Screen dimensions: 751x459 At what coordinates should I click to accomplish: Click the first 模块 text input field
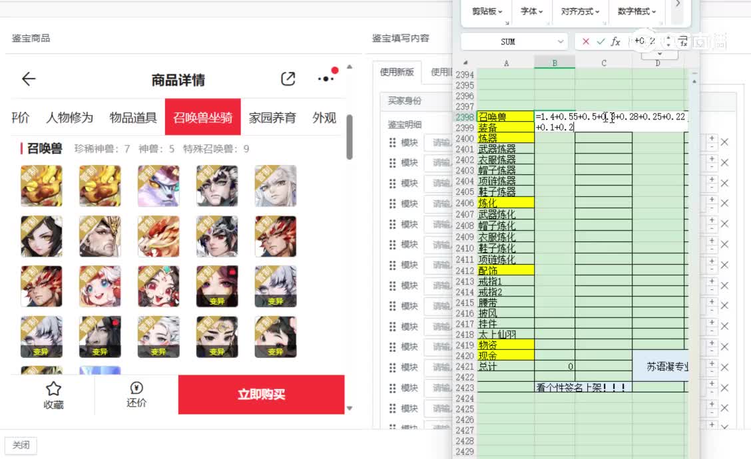(438, 142)
